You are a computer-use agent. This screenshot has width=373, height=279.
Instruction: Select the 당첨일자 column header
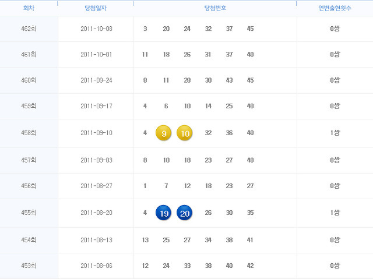click(96, 8)
